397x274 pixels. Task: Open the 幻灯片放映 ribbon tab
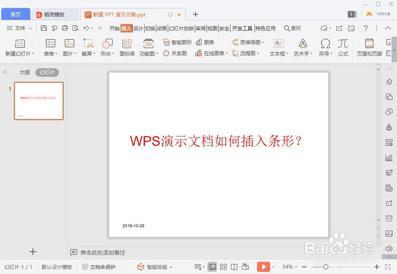[x=181, y=28]
